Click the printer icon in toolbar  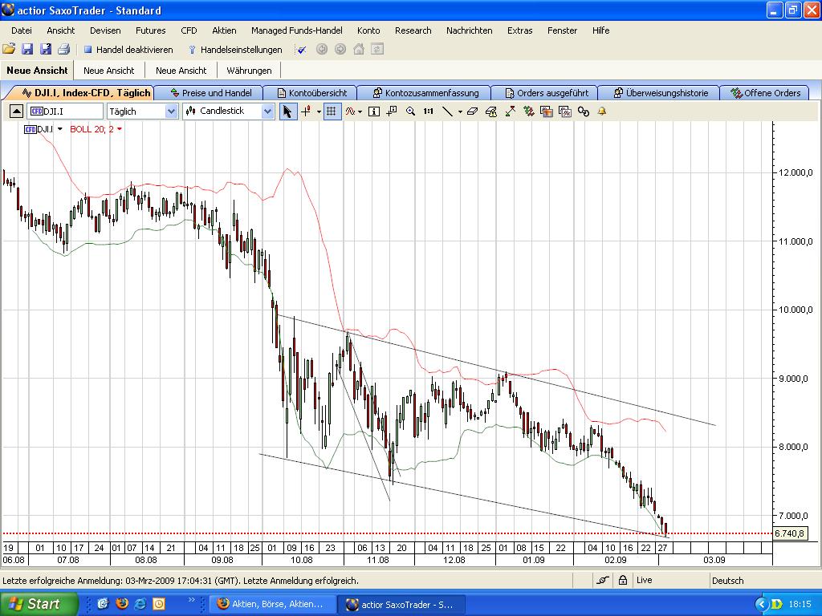pyautogui.click(x=63, y=50)
